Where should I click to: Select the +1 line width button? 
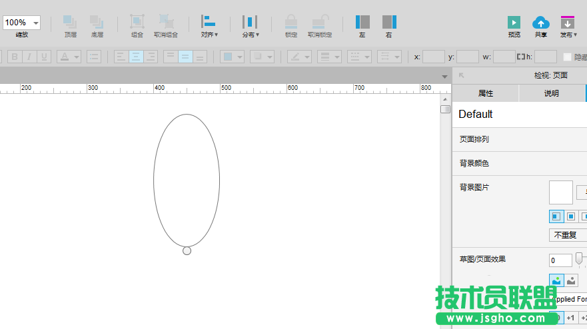click(571, 318)
